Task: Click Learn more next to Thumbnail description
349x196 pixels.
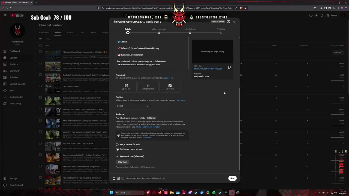Action: pos(169,78)
